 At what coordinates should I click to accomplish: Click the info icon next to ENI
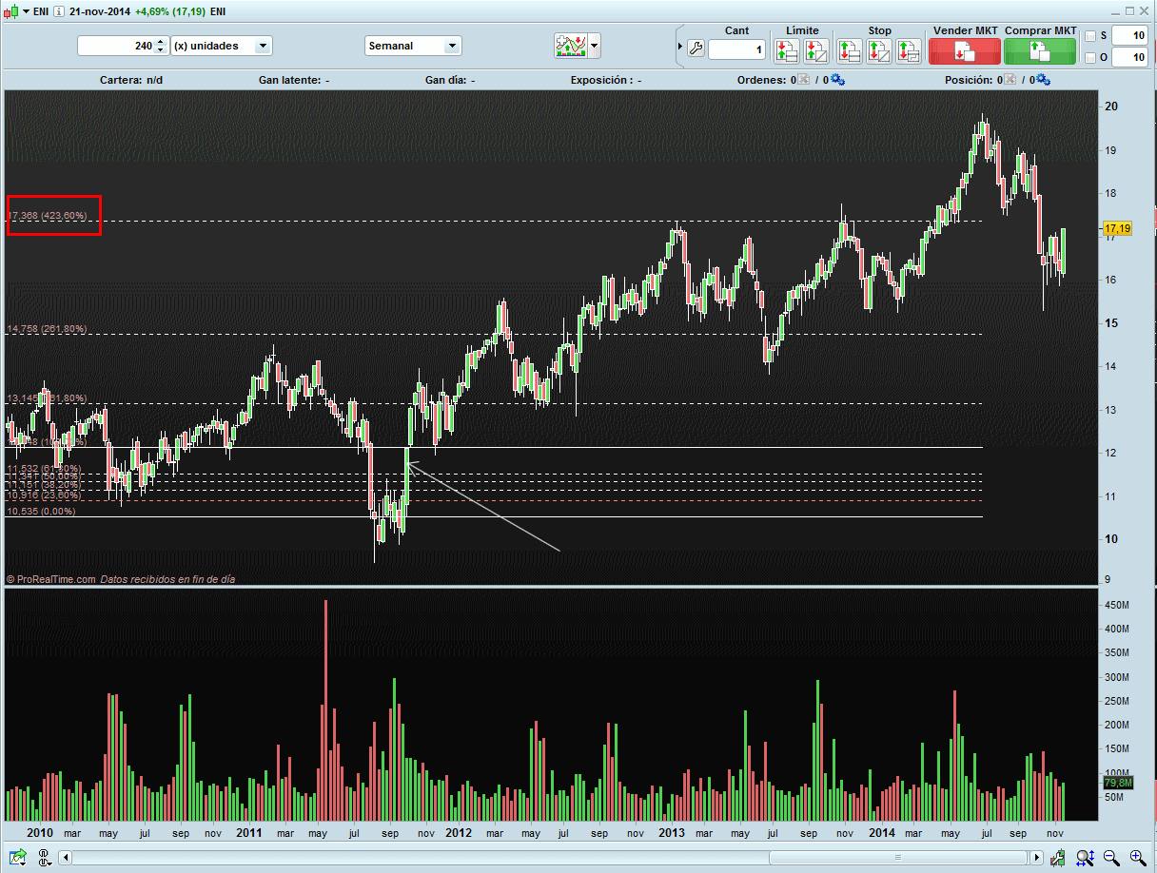tap(60, 10)
